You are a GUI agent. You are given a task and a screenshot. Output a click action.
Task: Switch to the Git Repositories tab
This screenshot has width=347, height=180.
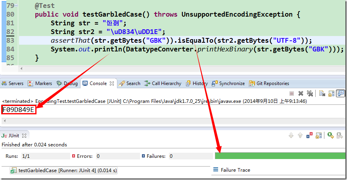tap(269, 83)
